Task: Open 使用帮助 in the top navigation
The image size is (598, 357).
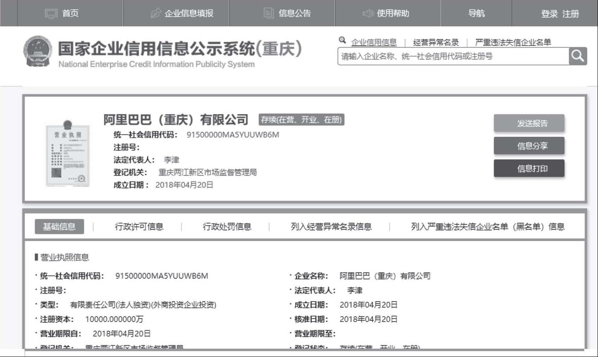Action: coord(393,13)
